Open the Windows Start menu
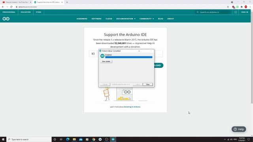 tap(3, 139)
